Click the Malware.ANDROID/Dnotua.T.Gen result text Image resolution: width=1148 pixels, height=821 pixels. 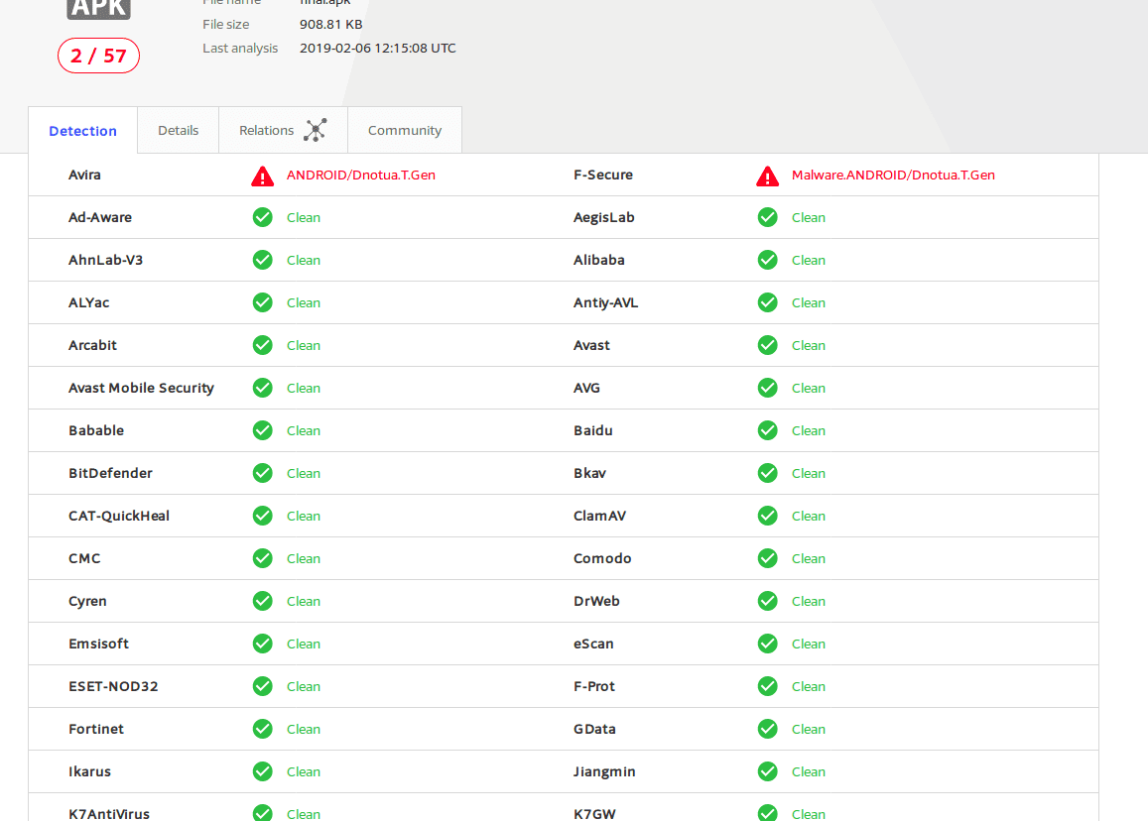point(893,175)
